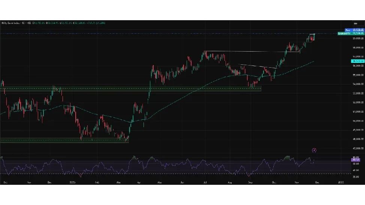Click the Nifty Bank Index symbol title
Screen dimensions: 365x205
click(x=16, y=23)
